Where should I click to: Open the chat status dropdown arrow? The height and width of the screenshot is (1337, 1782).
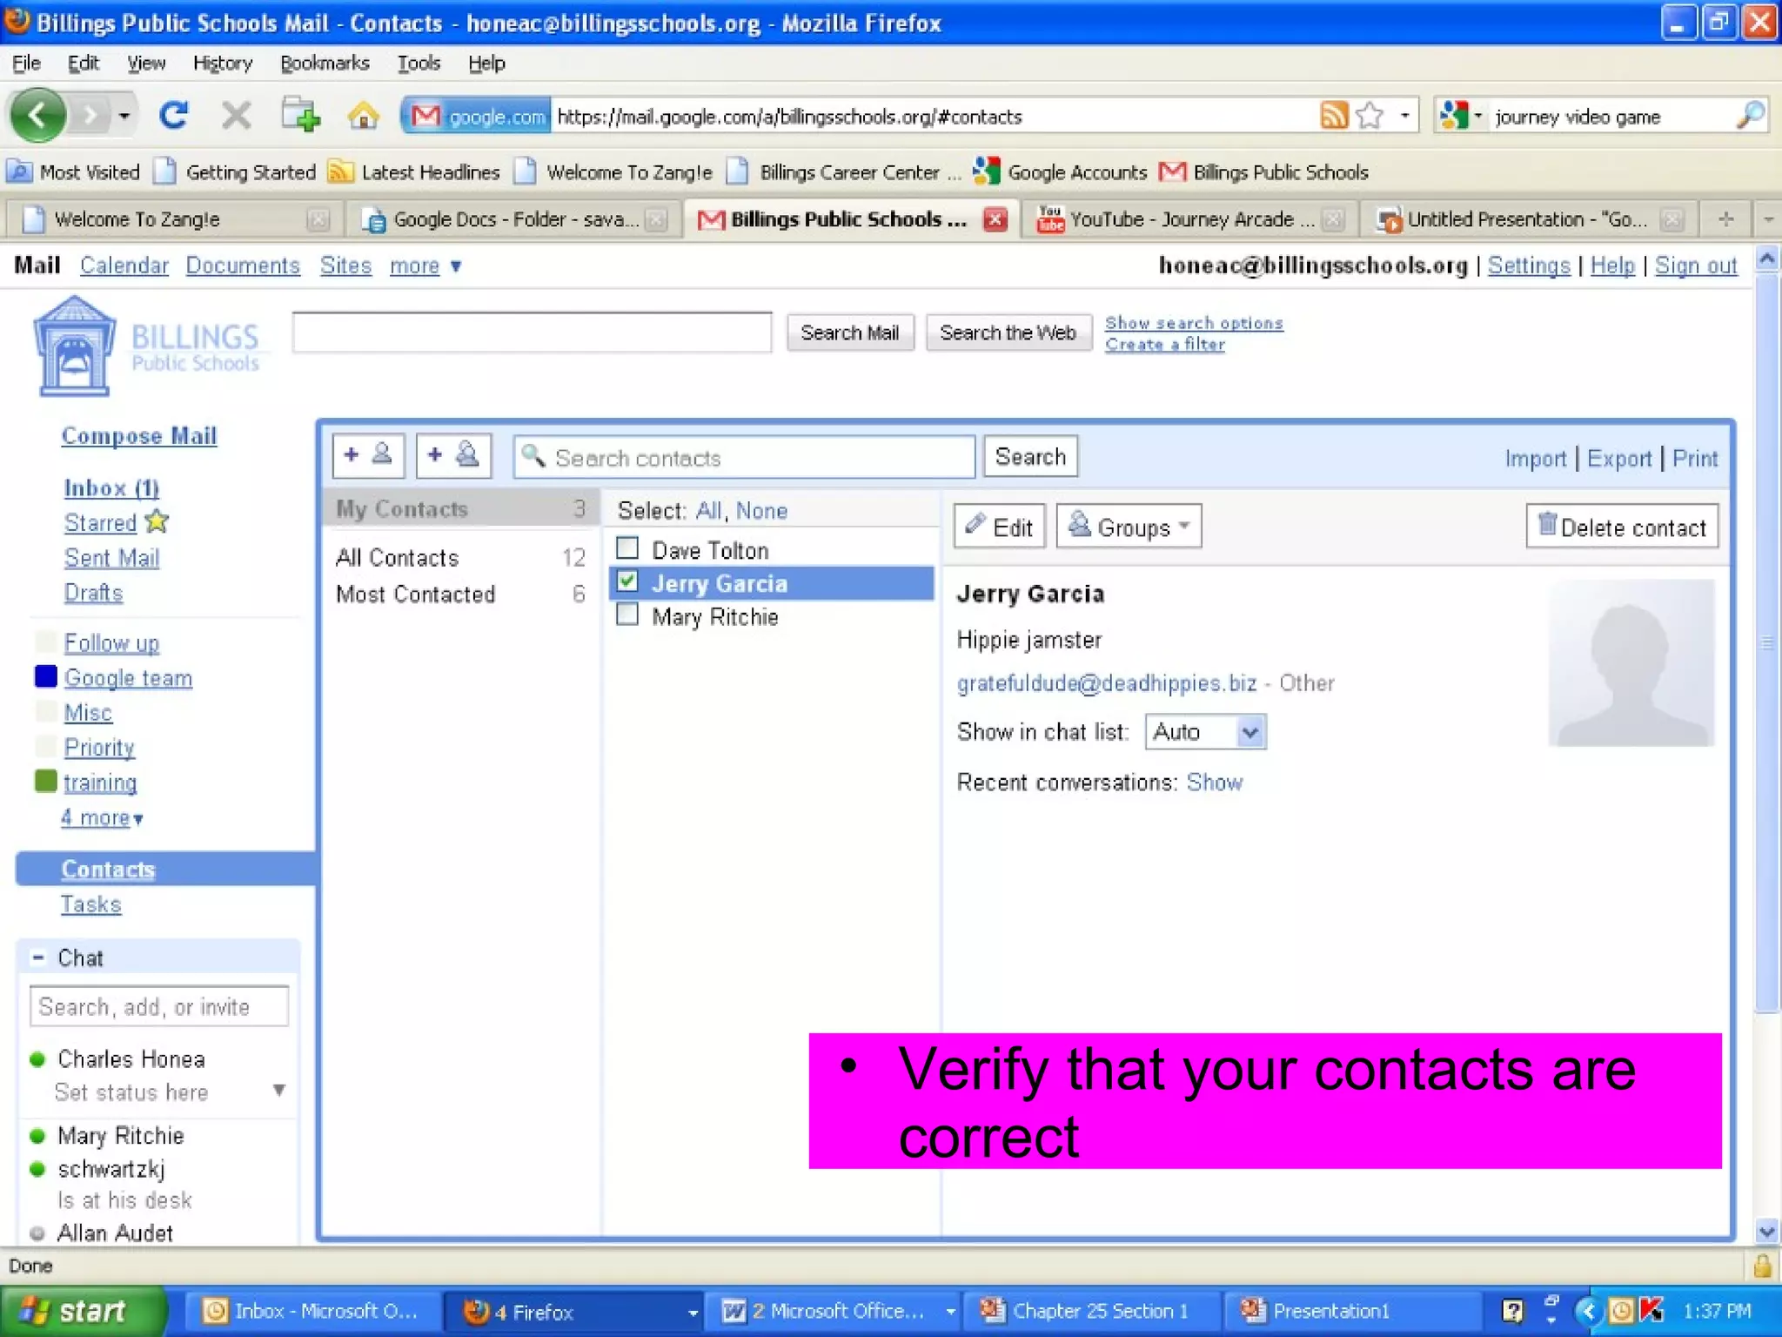click(279, 1091)
